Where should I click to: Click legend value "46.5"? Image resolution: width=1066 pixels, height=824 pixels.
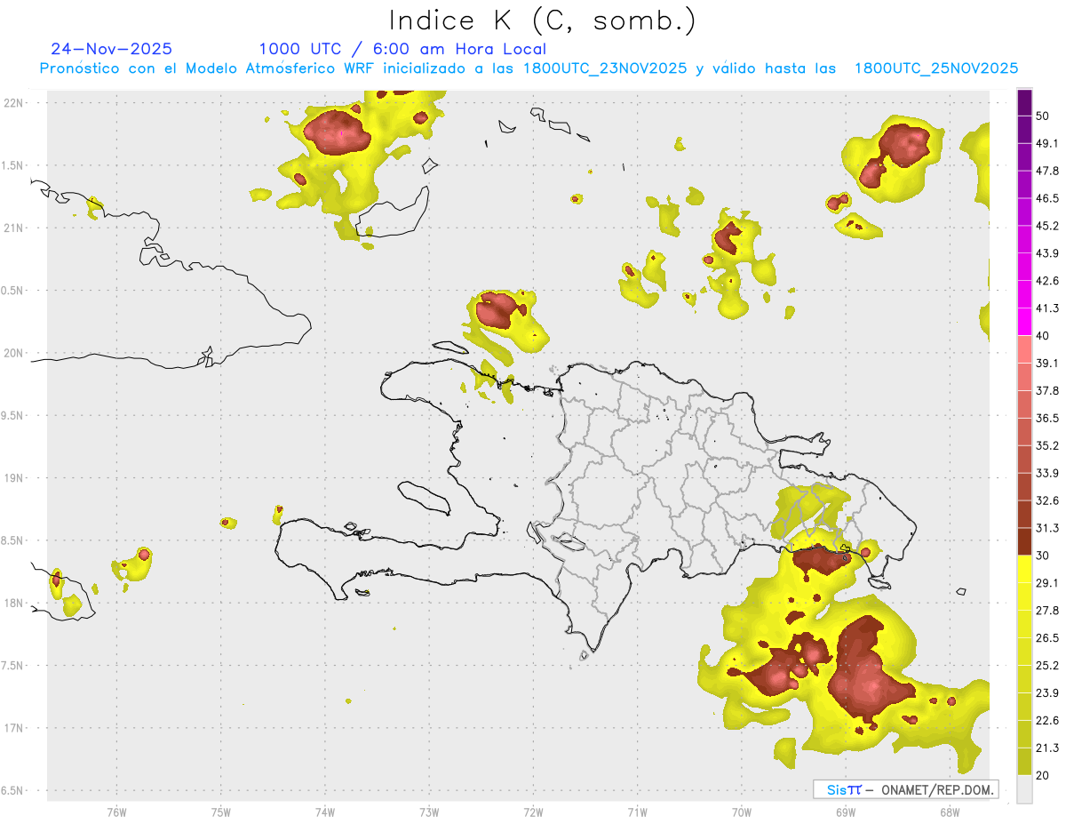(x=1047, y=198)
